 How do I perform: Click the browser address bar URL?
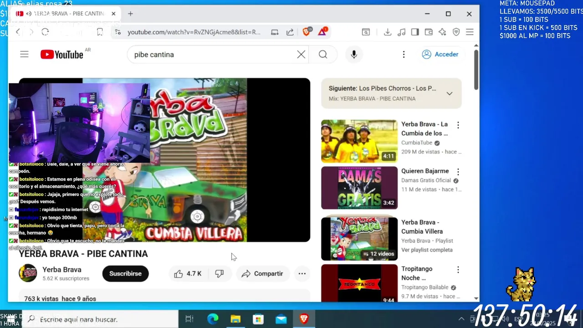coord(194,32)
